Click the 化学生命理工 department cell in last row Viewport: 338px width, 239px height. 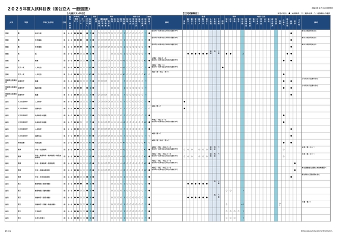click(41, 217)
